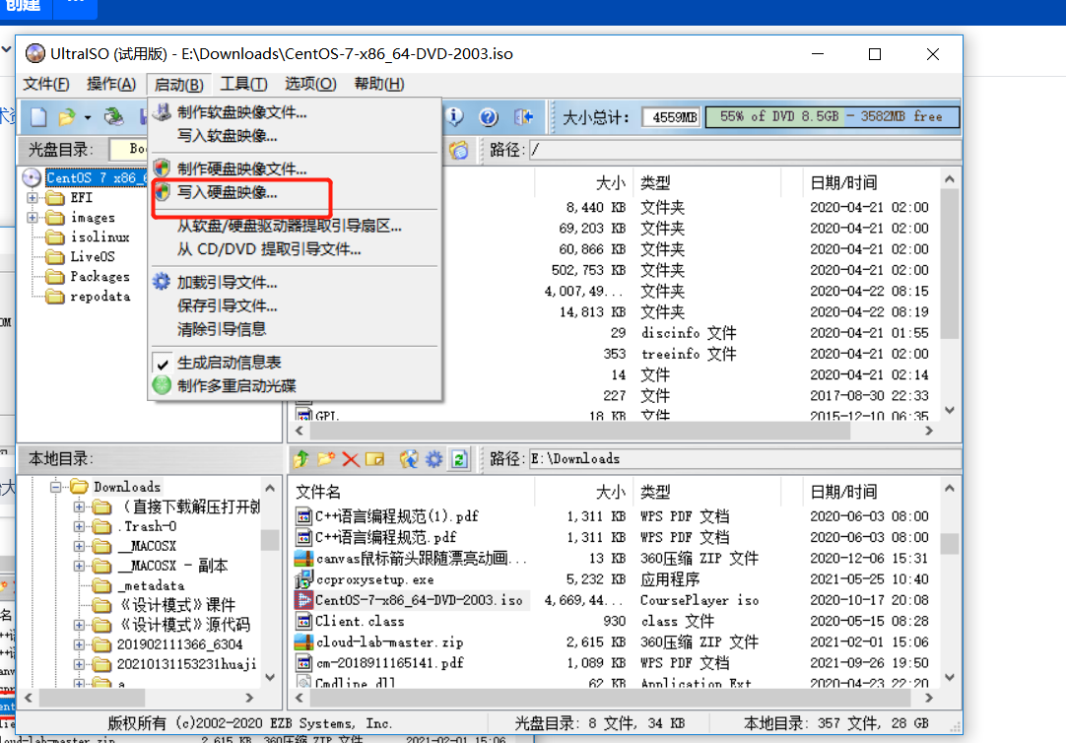Expand the images folder node
Viewport: 1066px width, 743px height.
[x=32, y=218]
